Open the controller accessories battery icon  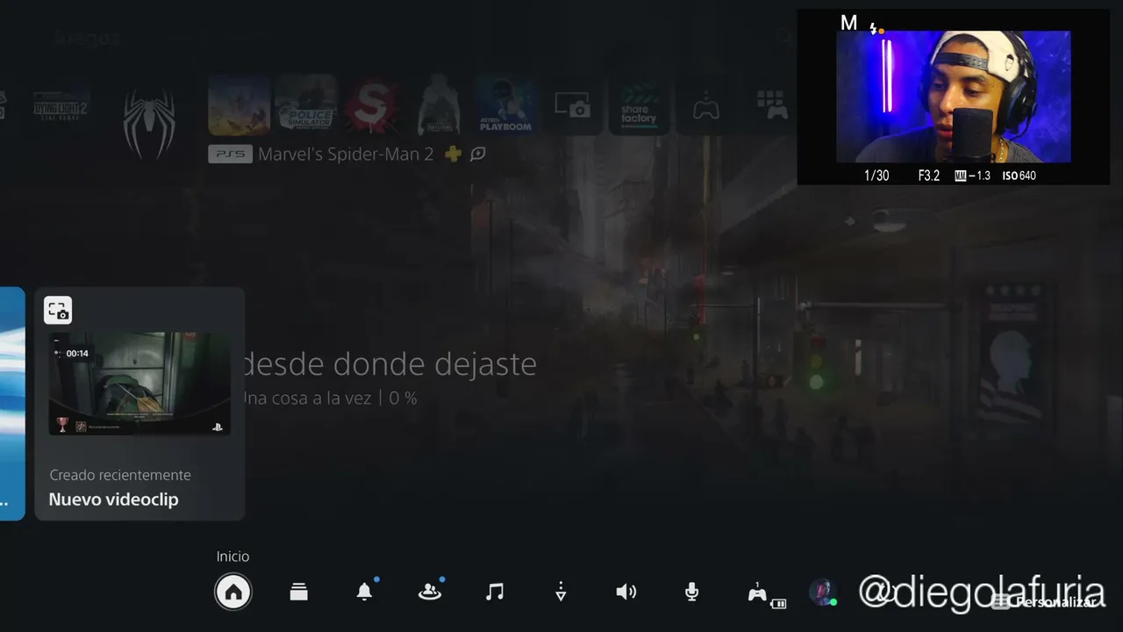765,594
